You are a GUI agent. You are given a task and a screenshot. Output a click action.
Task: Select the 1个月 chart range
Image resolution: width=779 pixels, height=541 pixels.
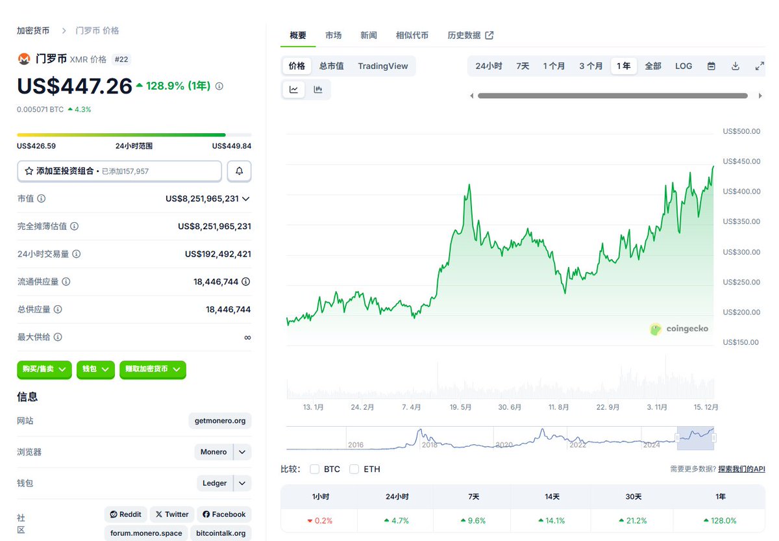tap(554, 66)
